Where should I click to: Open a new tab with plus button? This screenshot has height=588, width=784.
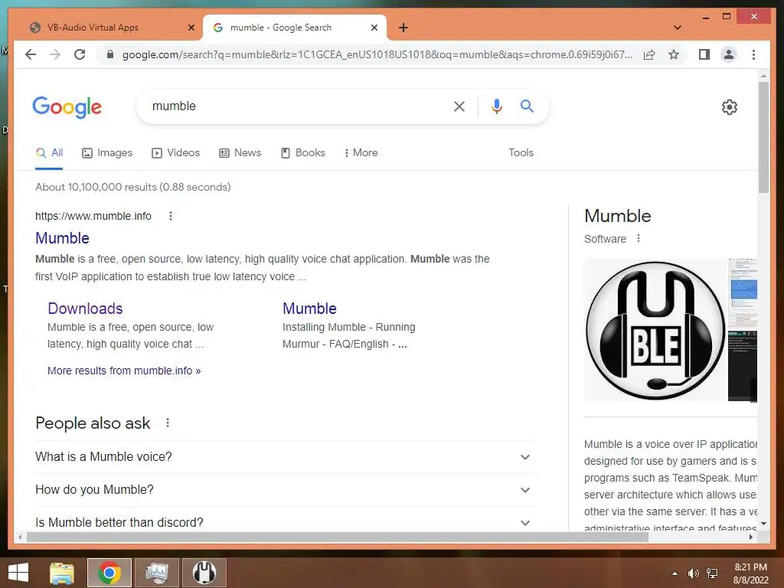point(403,28)
